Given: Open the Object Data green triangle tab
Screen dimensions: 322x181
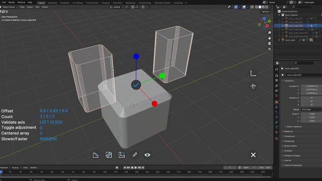Looking at the screenshot, I should [x=277, y=127].
